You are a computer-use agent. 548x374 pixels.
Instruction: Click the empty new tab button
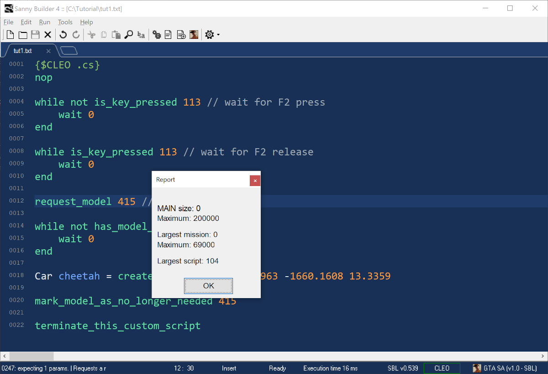[x=68, y=50]
